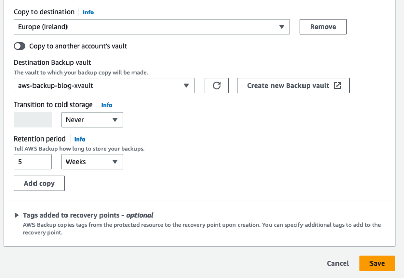Screen dimensions: 404x279
Task: Expand the Tags added to recovery points section
Action: (x=17, y=215)
